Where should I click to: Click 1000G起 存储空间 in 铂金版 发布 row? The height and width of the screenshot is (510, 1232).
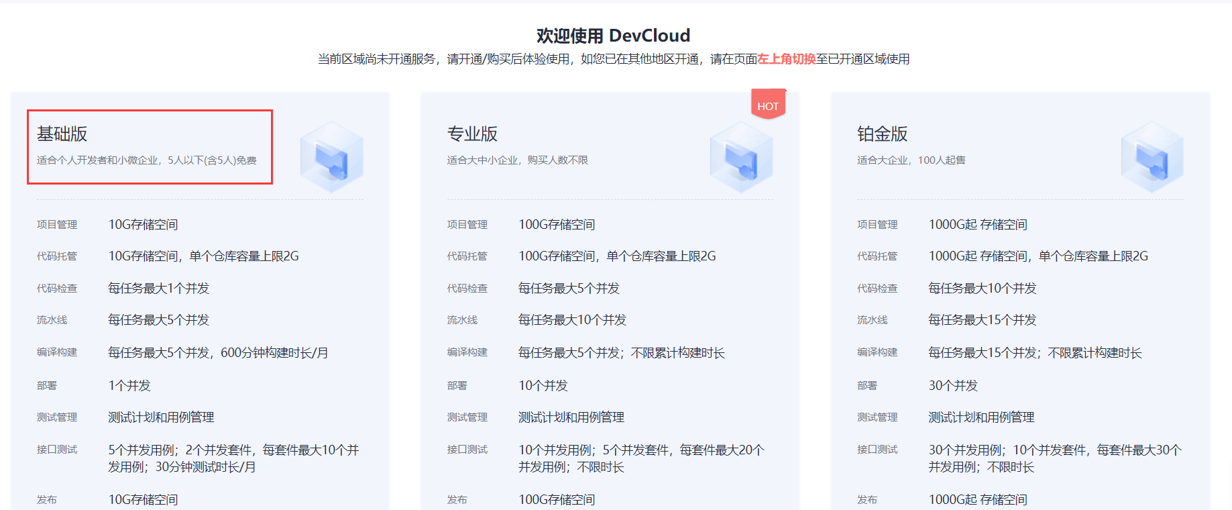[x=978, y=500]
